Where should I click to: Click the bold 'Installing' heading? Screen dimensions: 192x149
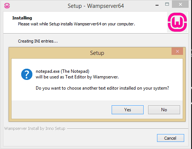[x=22, y=18]
